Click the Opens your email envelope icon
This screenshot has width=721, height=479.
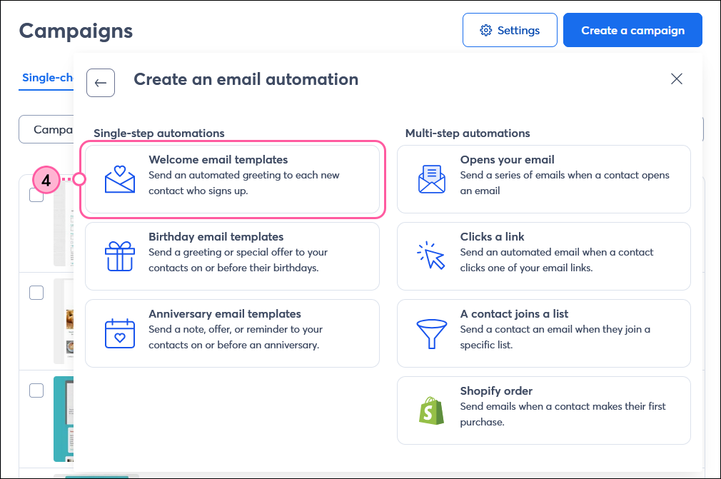point(431,179)
